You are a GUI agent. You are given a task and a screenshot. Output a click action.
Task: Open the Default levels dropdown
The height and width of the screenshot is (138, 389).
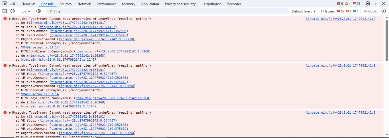[304, 11]
